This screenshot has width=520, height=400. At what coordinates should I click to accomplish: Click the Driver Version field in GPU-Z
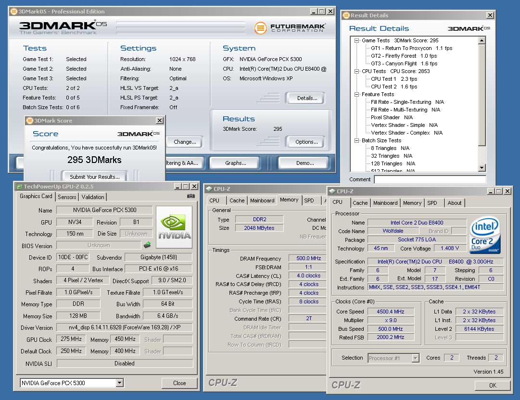click(x=125, y=327)
